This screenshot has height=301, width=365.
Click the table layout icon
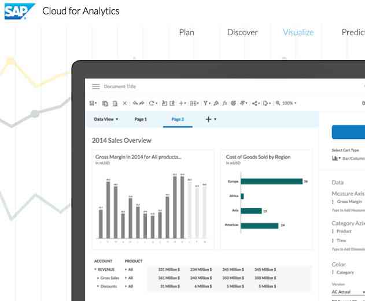click(x=193, y=103)
